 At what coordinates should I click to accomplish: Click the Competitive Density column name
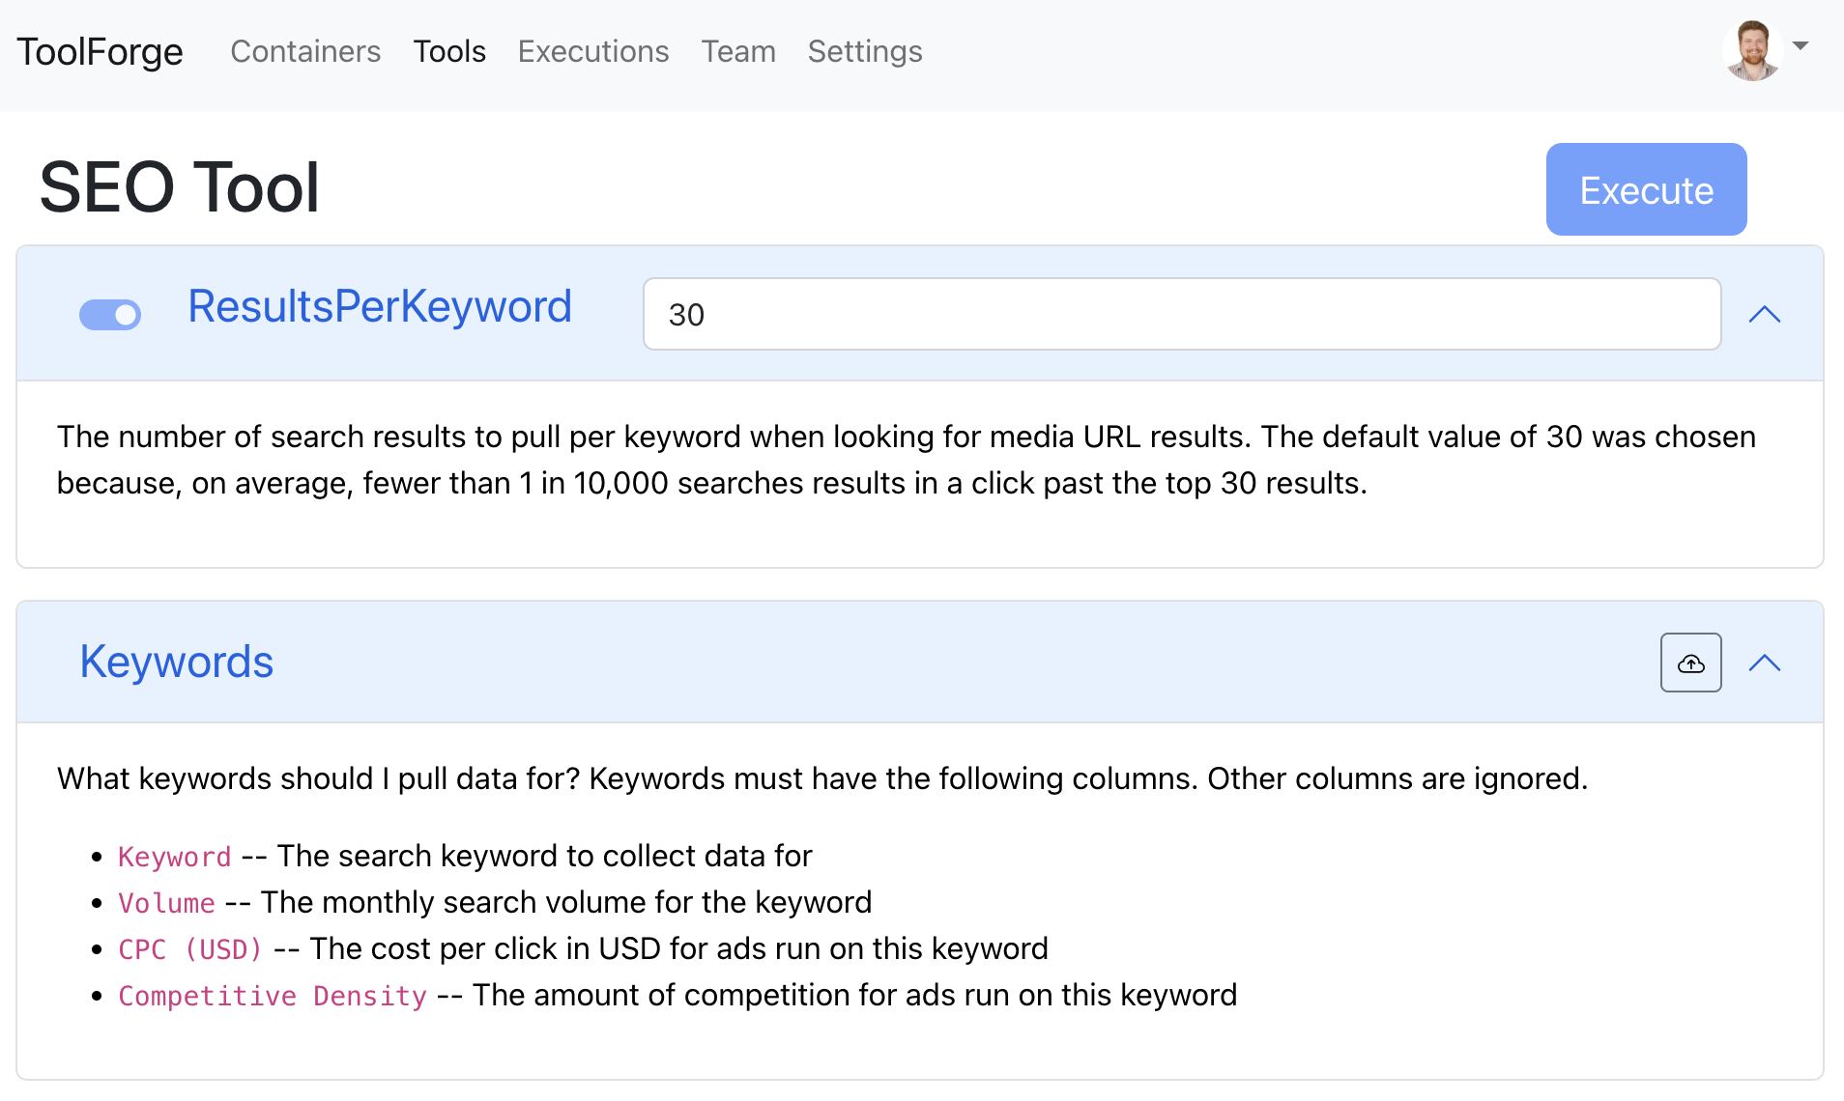[x=273, y=996]
